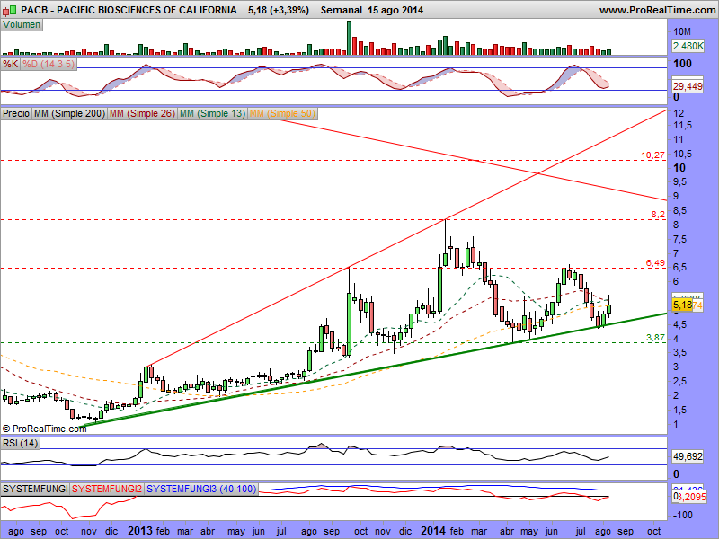Select the 2.480K volume value box
719x539 pixels.
click(688, 46)
